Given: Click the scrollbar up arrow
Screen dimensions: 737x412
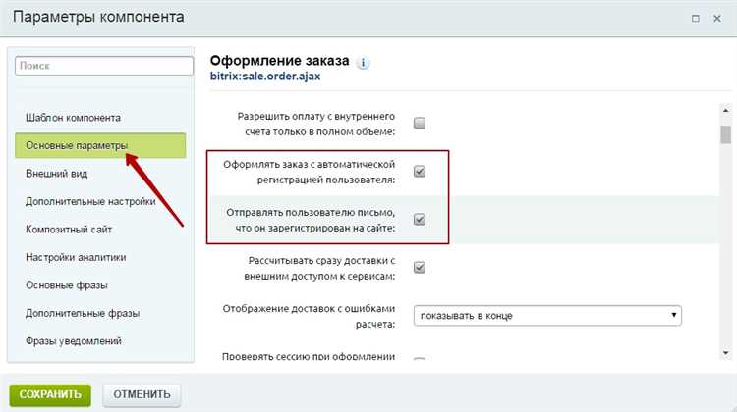Looking at the screenshot, I should point(726,110).
